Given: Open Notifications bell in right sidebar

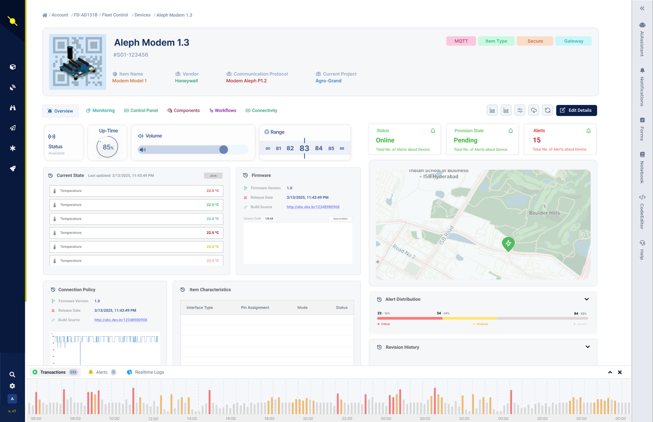Looking at the screenshot, I should pyautogui.click(x=642, y=70).
